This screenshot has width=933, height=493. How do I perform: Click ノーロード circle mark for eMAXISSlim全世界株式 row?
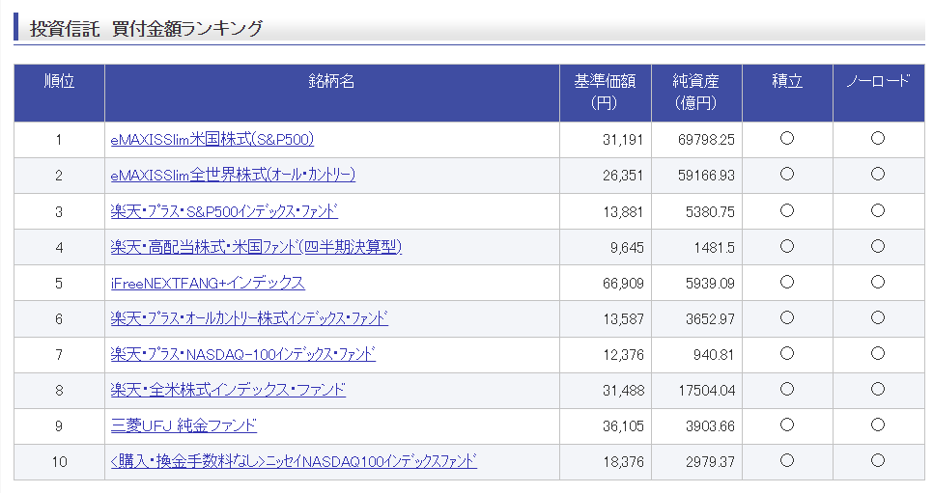pyautogui.click(x=878, y=175)
